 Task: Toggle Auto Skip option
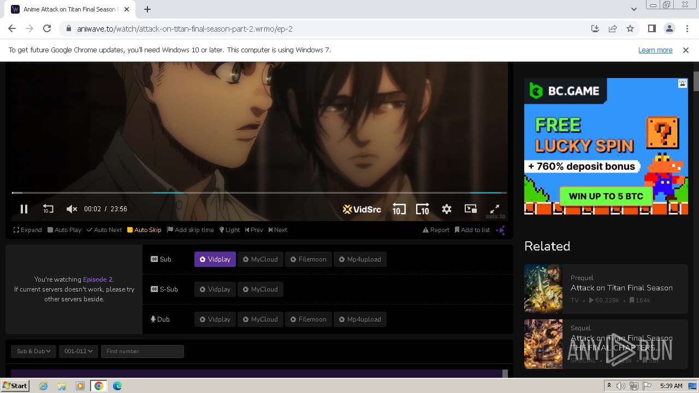tap(144, 230)
